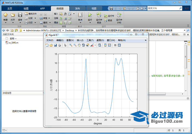
Task: Click the Help question mark icon
Action: point(142,8)
